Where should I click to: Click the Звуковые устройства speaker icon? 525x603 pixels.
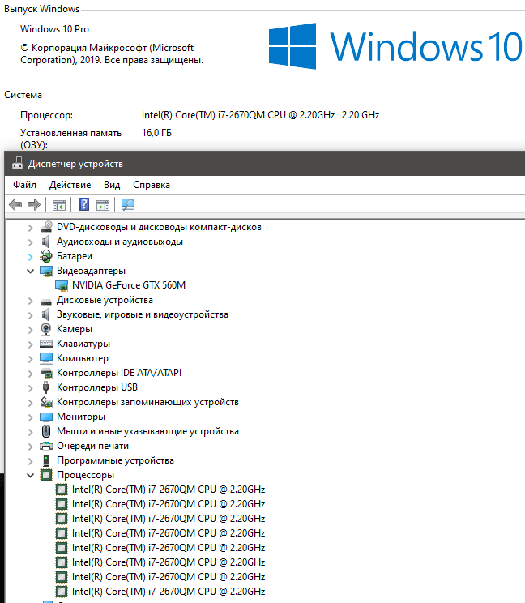point(46,314)
